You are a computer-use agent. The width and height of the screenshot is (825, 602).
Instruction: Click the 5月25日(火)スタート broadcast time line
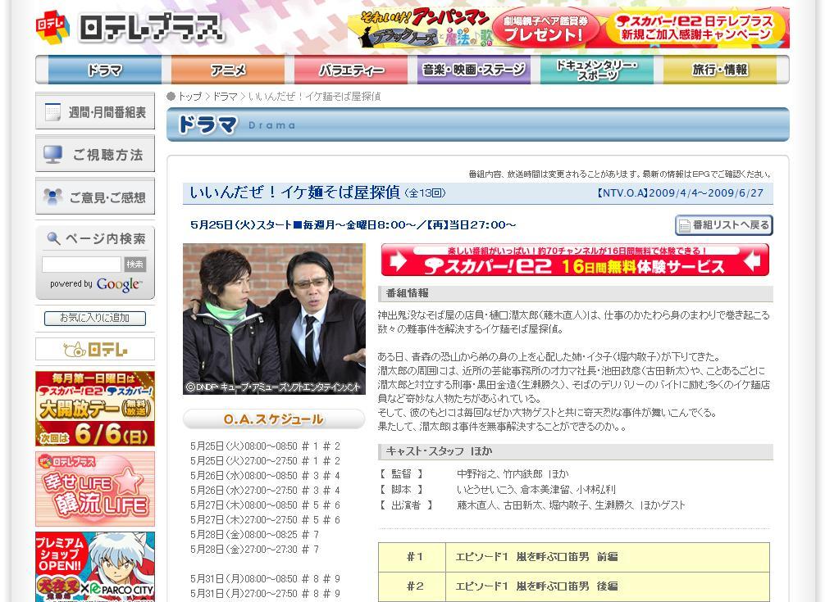coord(353,225)
